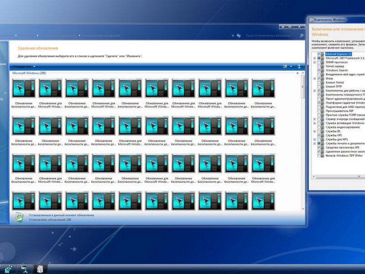Click the folder icon beside Фильтр Windows TIFF IFilter
The image size is (365, 274).
point(323,156)
